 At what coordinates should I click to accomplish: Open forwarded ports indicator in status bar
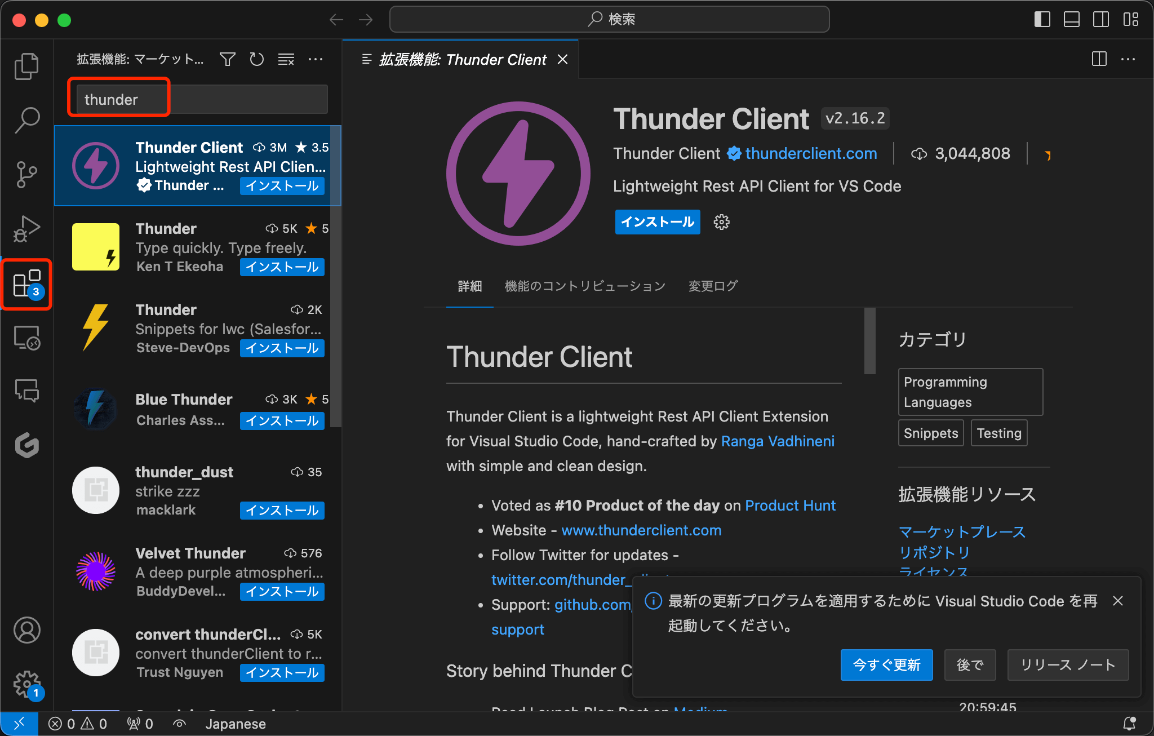coord(140,724)
